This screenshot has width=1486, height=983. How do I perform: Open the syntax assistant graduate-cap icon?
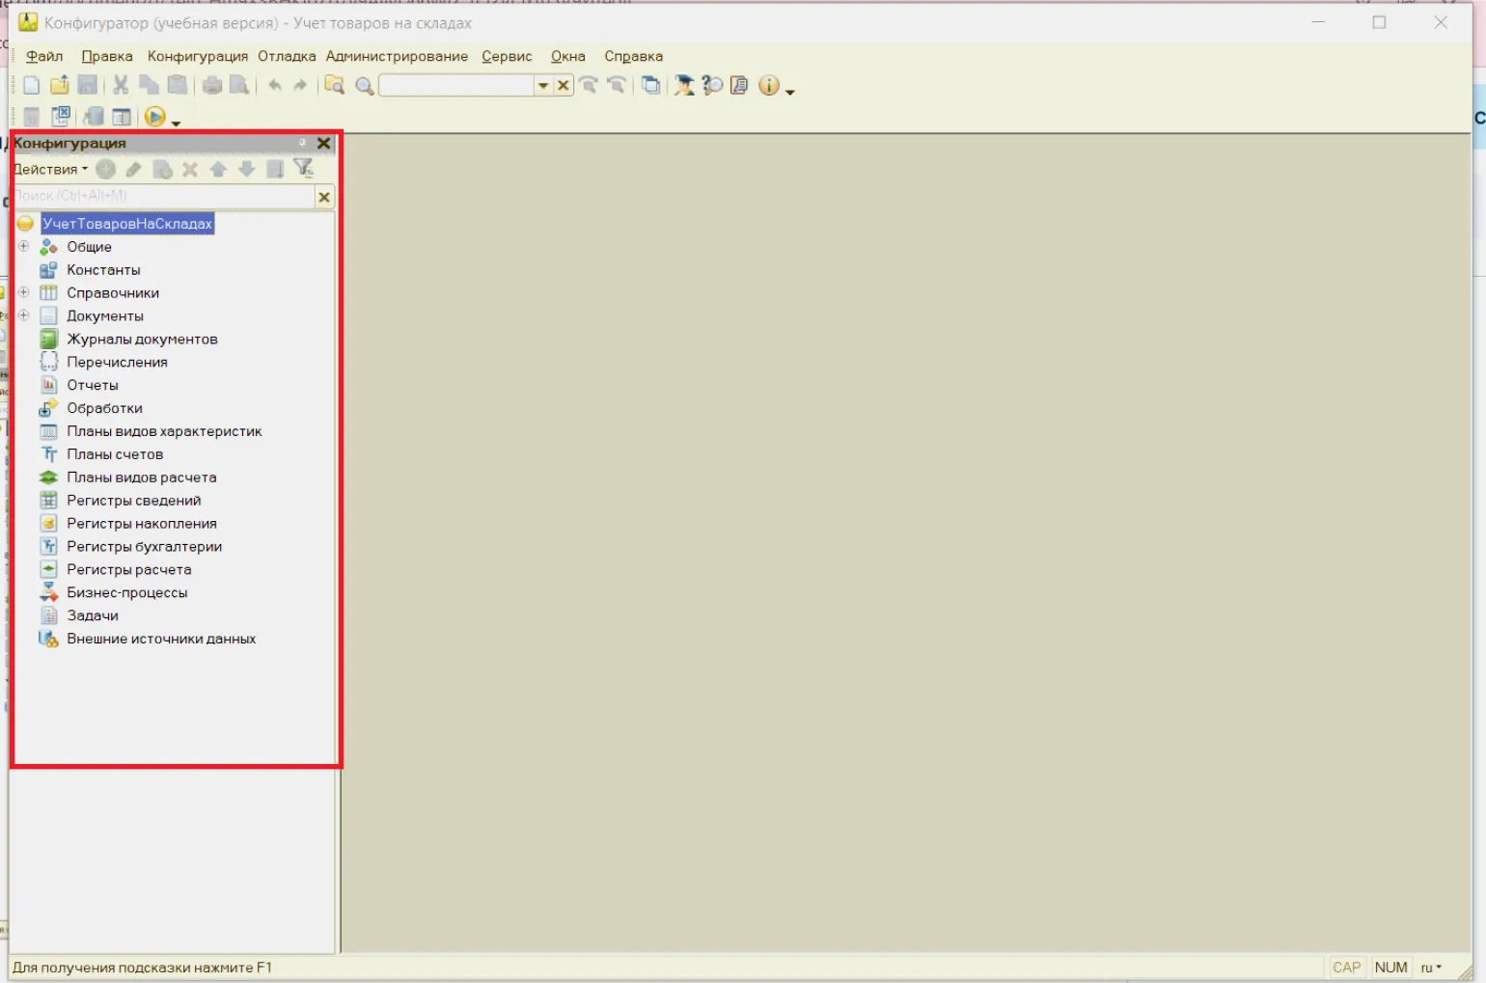coord(684,86)
